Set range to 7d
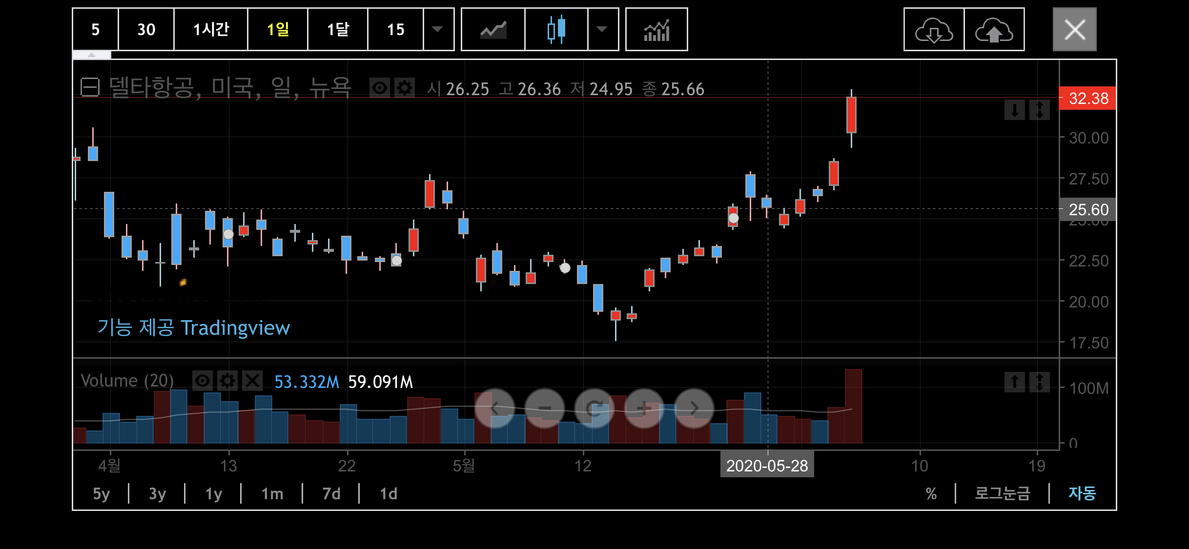This screenshot has width=1189, height=549. 331,493
